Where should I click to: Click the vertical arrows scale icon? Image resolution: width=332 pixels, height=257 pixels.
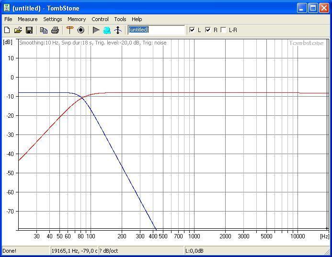click(118, 30)
